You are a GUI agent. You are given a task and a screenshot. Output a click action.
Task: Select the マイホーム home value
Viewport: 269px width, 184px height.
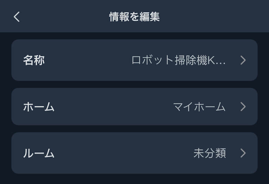tap(199, 107)
